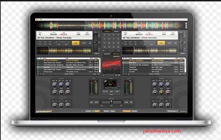The width and height of the screenshot is (221, 140).
Task: Select 'Fred Fledger' row in right playlist
Action: click(x=153, y=69)
